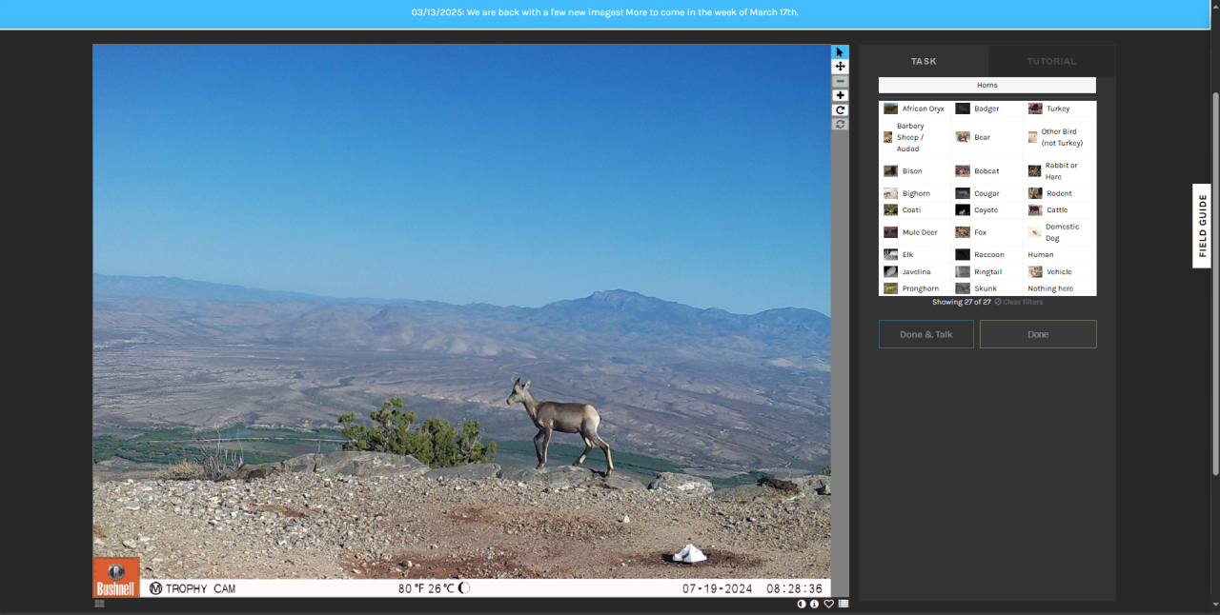This screenshot has width=1220, height=615.
Task: Clear the species filters
Action: [1019, 302]
